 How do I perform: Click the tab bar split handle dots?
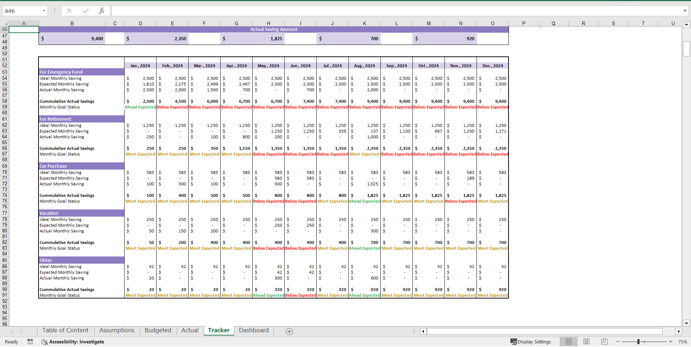(x=414, y=331)
